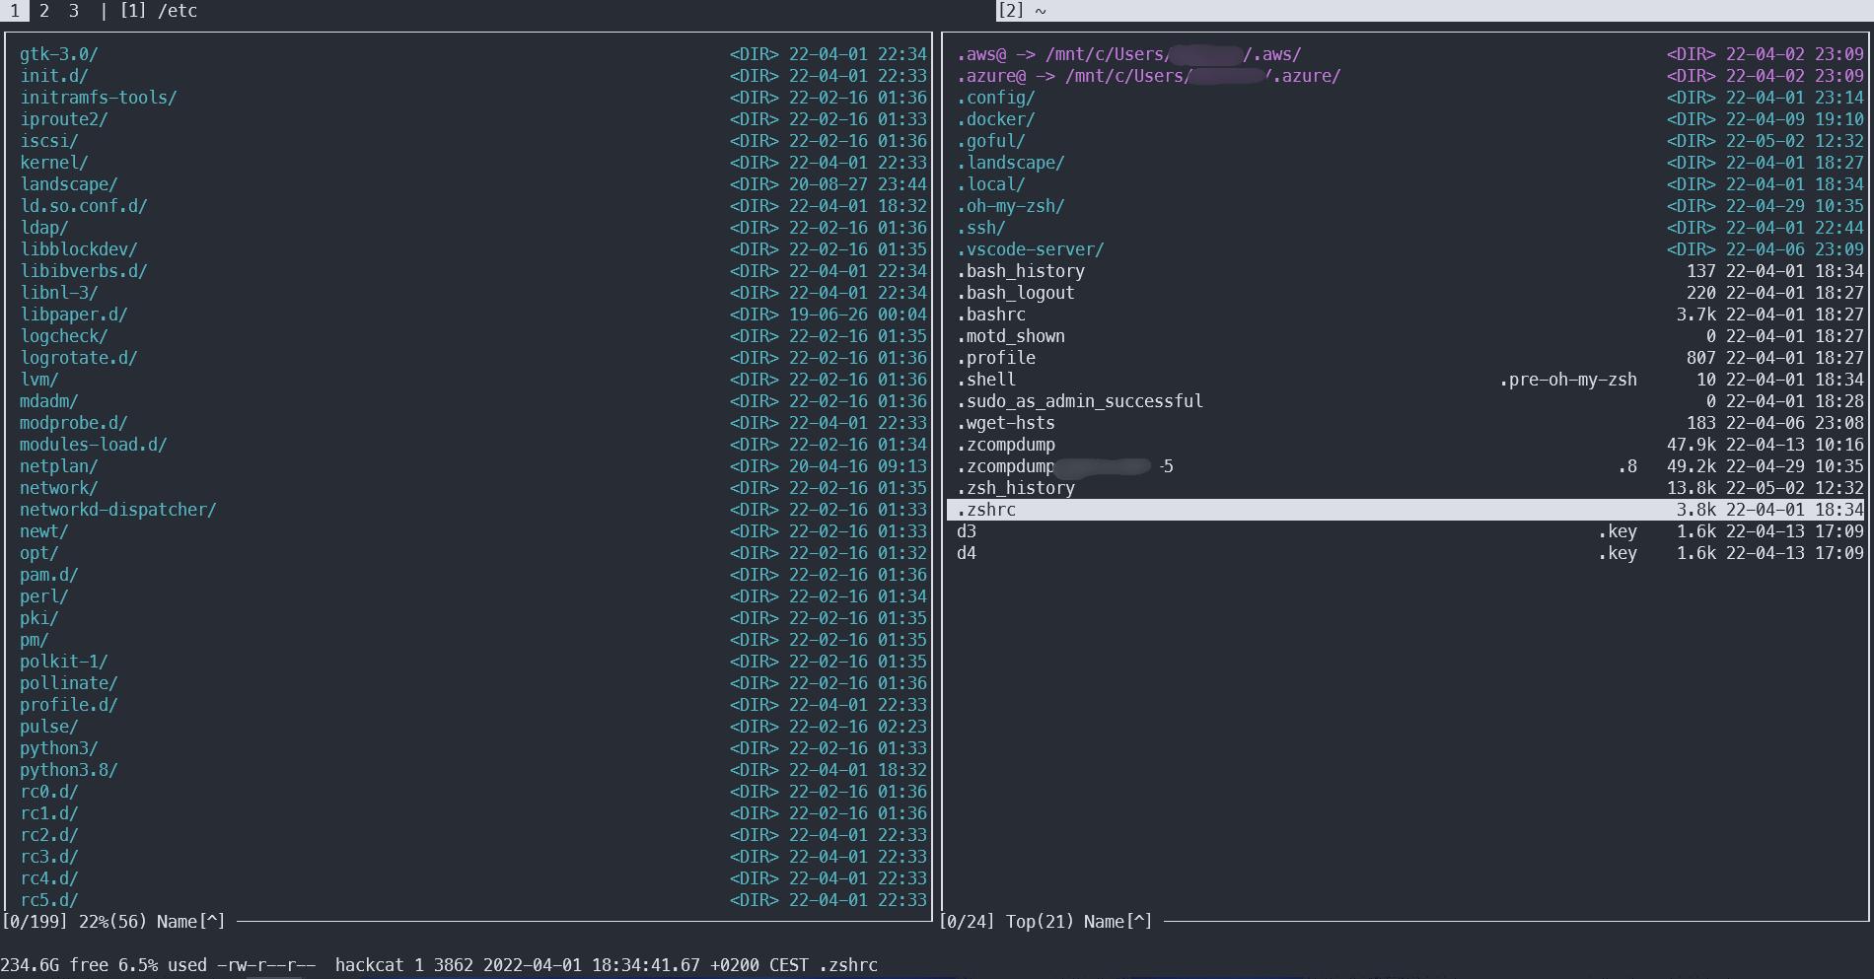Image resolution: width=1874 pixels, height=979 pixels.
Task: Focus the [1] /etc pane title
Action: coord(158,11)
